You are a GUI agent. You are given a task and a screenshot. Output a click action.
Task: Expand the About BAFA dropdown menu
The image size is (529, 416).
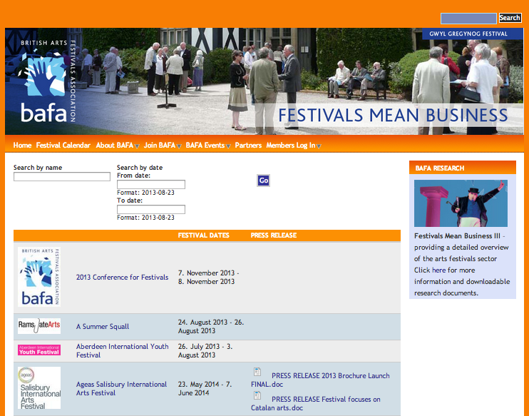pos(117,146)
